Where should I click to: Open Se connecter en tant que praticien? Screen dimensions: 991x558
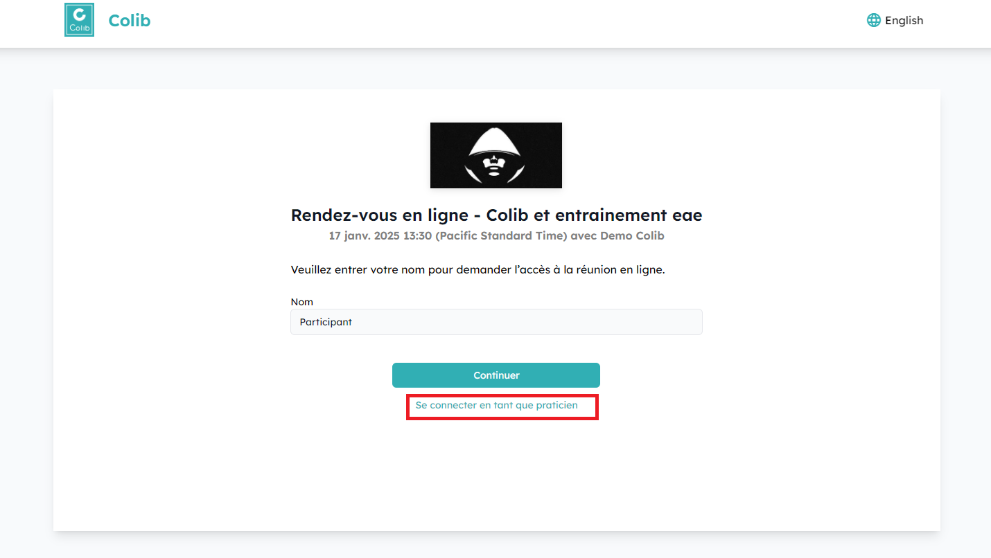[496, 405]
